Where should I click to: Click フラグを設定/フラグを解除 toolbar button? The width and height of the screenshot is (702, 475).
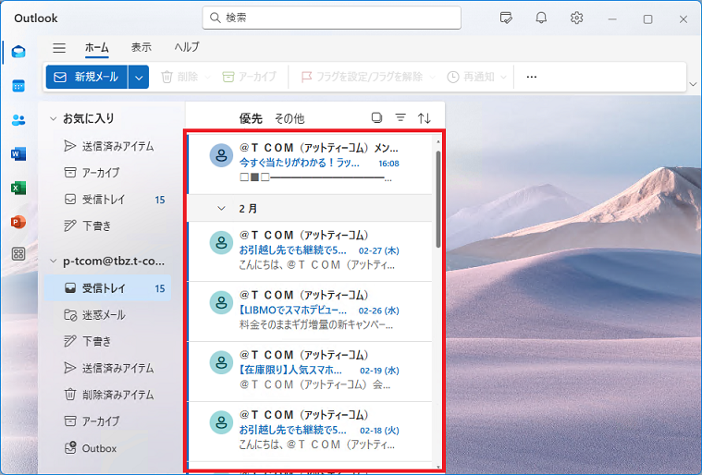pos(363,77)
